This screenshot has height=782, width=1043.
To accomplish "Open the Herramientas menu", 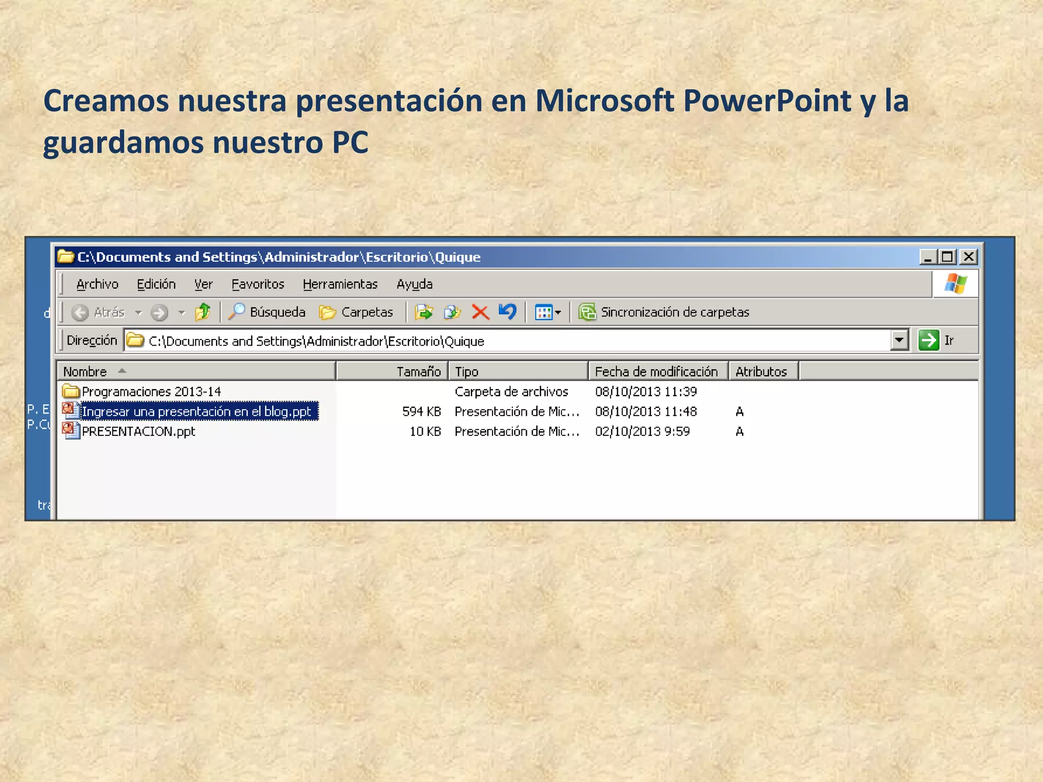I will [340, 284].
